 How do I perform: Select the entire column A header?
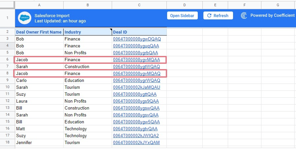coord(39,5)
